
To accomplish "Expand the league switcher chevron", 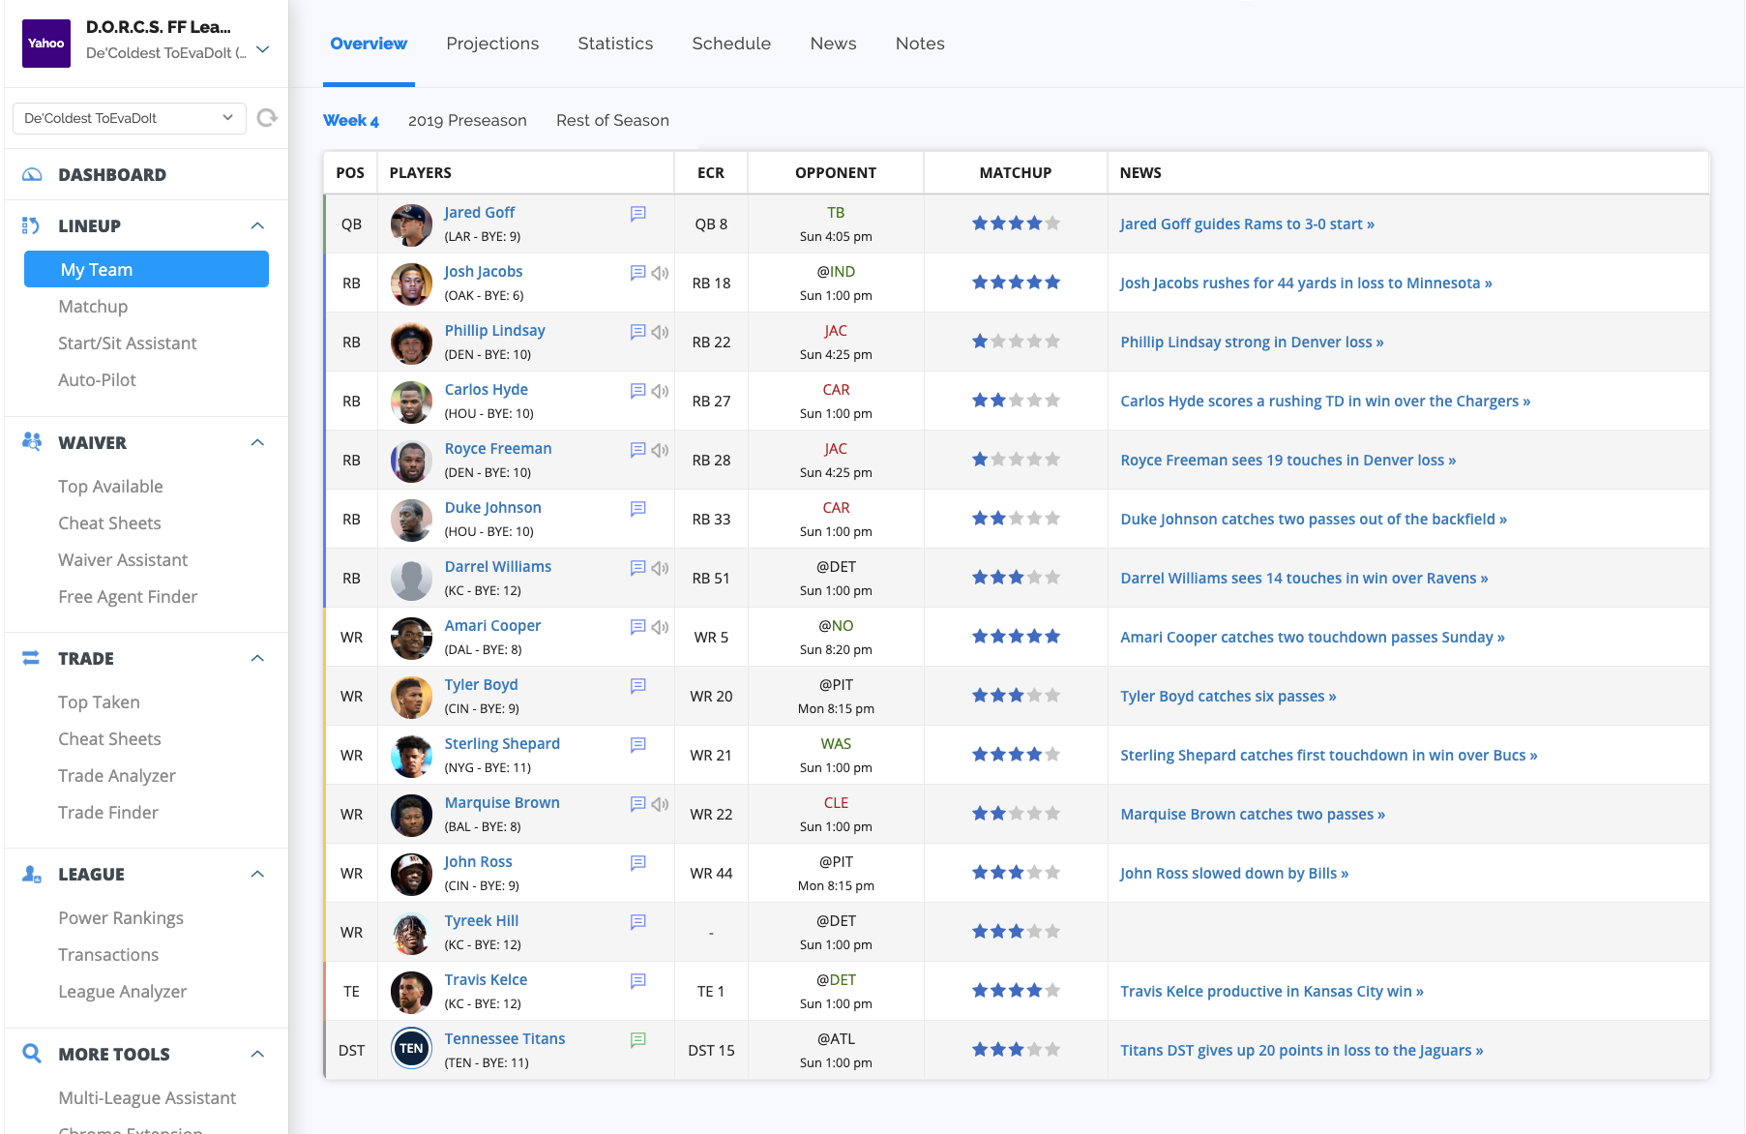I will click(263, 49).
